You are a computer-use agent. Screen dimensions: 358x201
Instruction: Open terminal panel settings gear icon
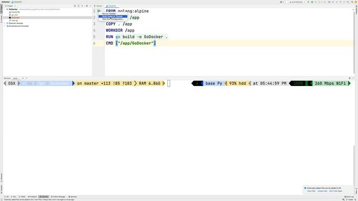[349, 78]
